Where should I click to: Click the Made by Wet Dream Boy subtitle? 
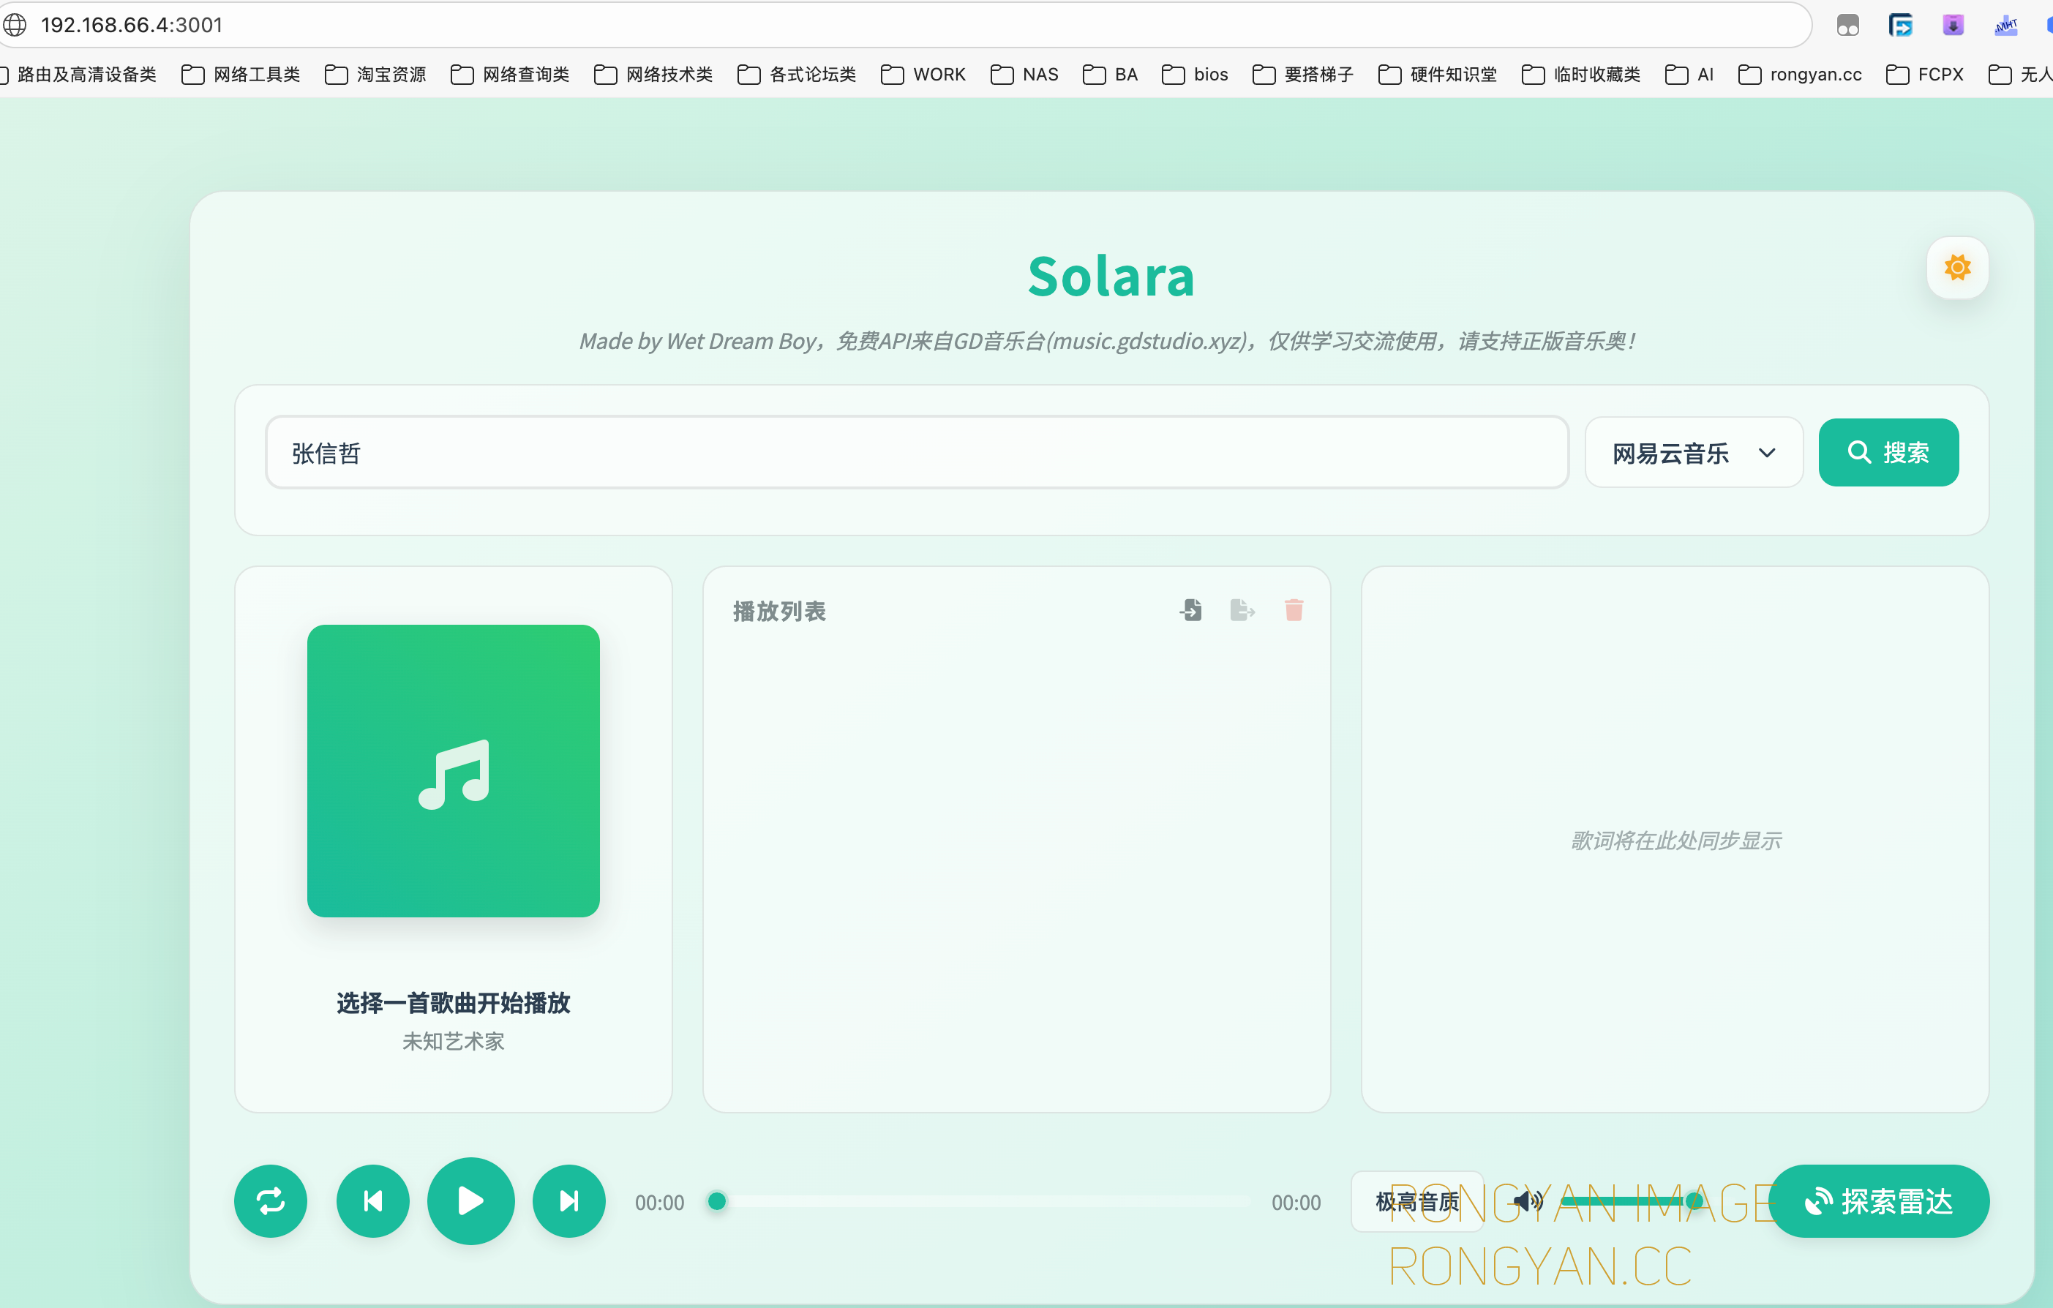pos(1107,341)
